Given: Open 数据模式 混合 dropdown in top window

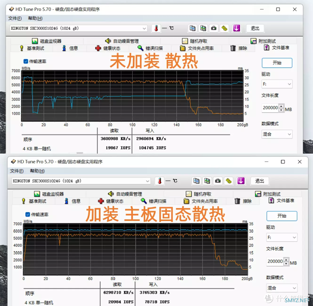Looking at the screenshot, I should (277, 134).
